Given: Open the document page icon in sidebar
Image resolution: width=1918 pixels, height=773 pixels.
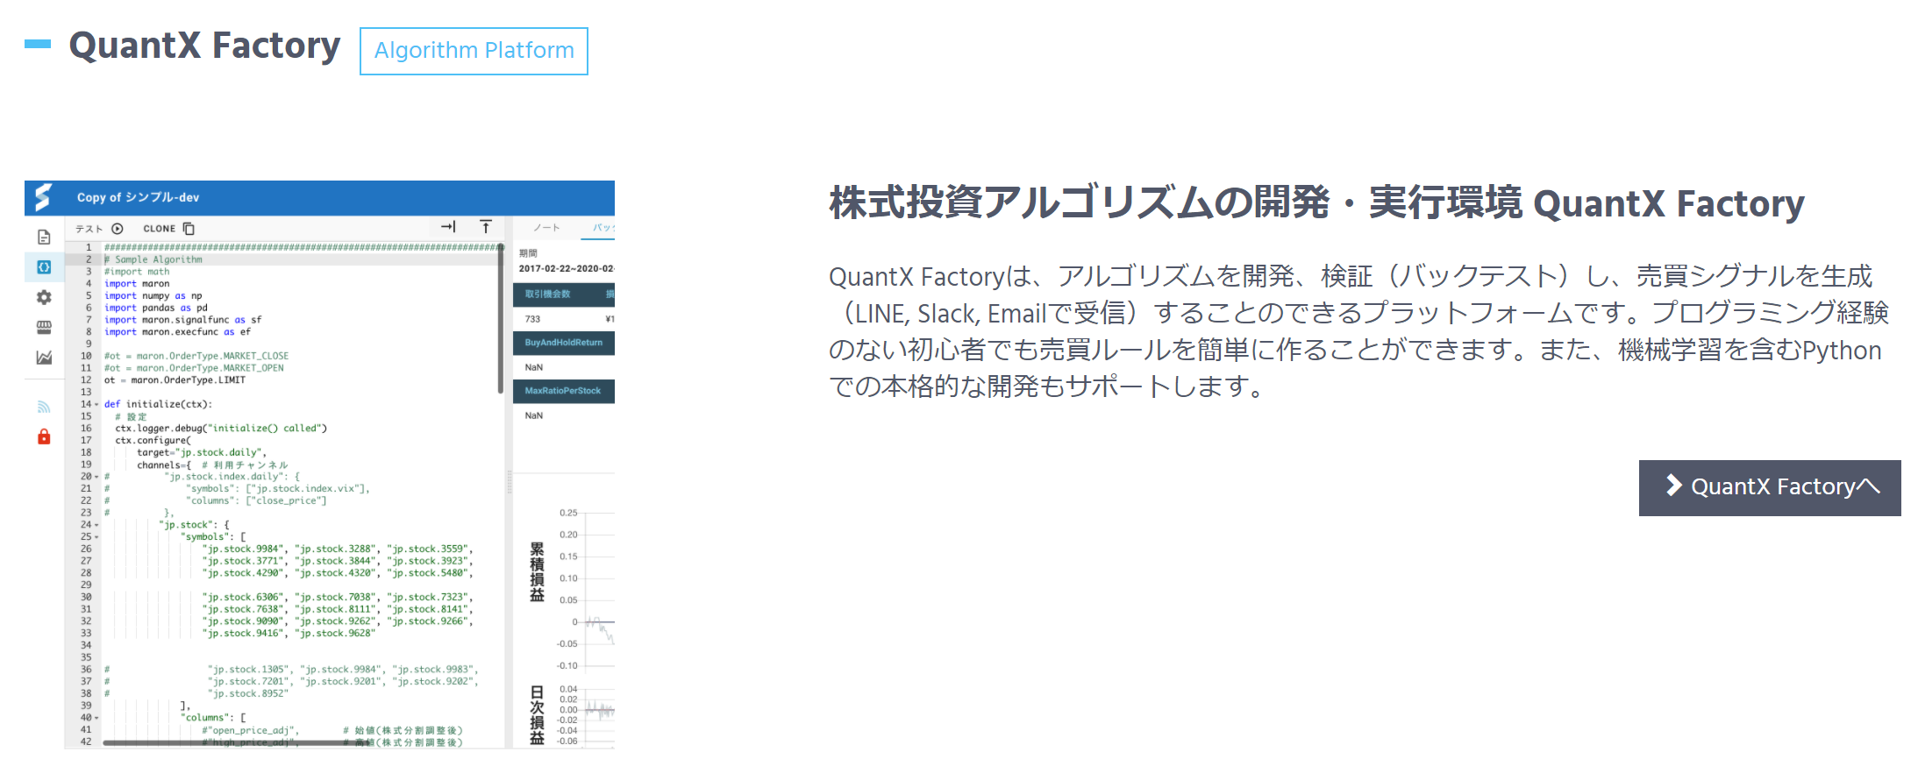Looking at the screenshot, I should tap(44, 237).
